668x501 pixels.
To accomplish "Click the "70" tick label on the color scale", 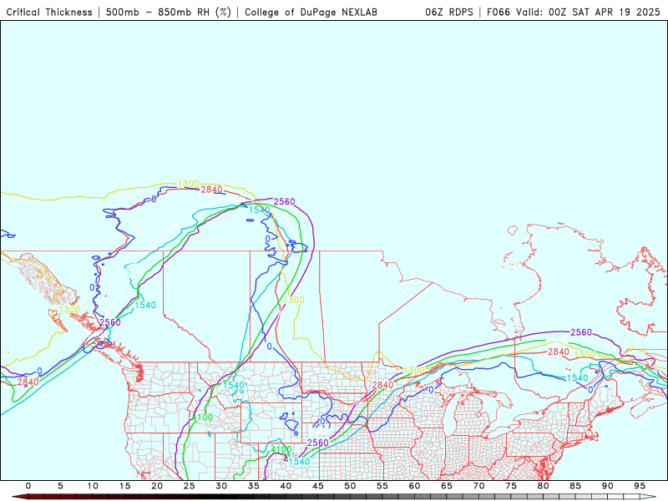I will [x=478, y=486].
